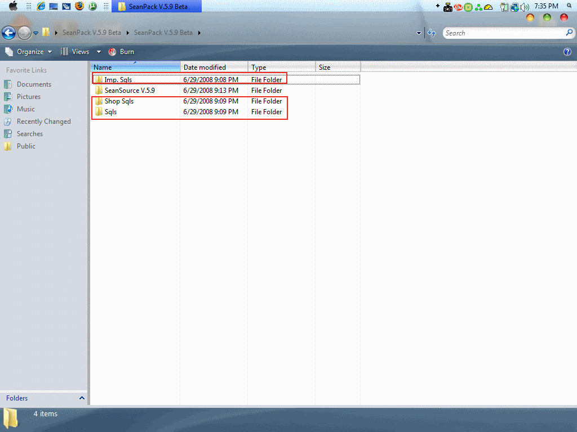Click the Folders pane label

(17, 398)
